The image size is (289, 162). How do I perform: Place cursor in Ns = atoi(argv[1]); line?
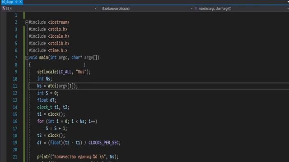[57, 86]
